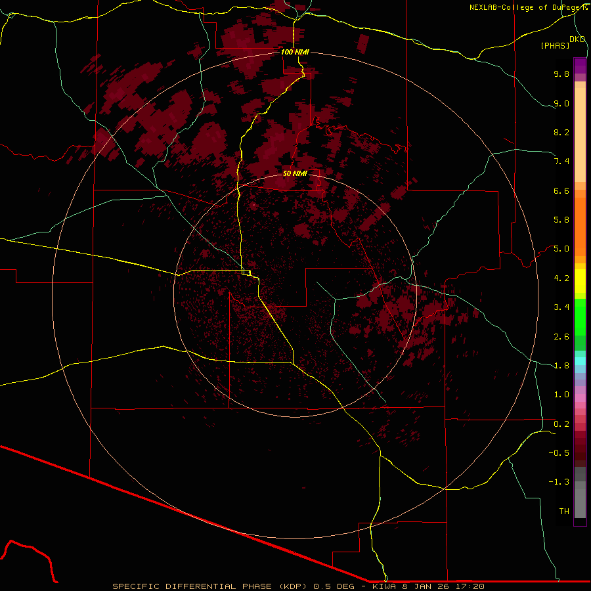591x591 pixels.
Task: Pick the dark purple band atop the color bar
Action: [x=580, y=66]
